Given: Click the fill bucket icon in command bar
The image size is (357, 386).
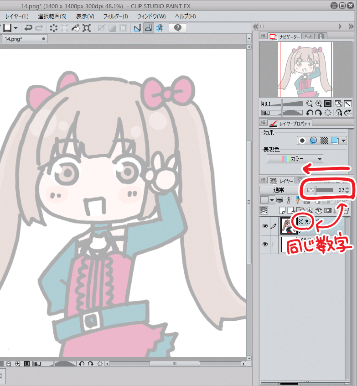Looking at the screenshot, I should click(x=76, y=28).
